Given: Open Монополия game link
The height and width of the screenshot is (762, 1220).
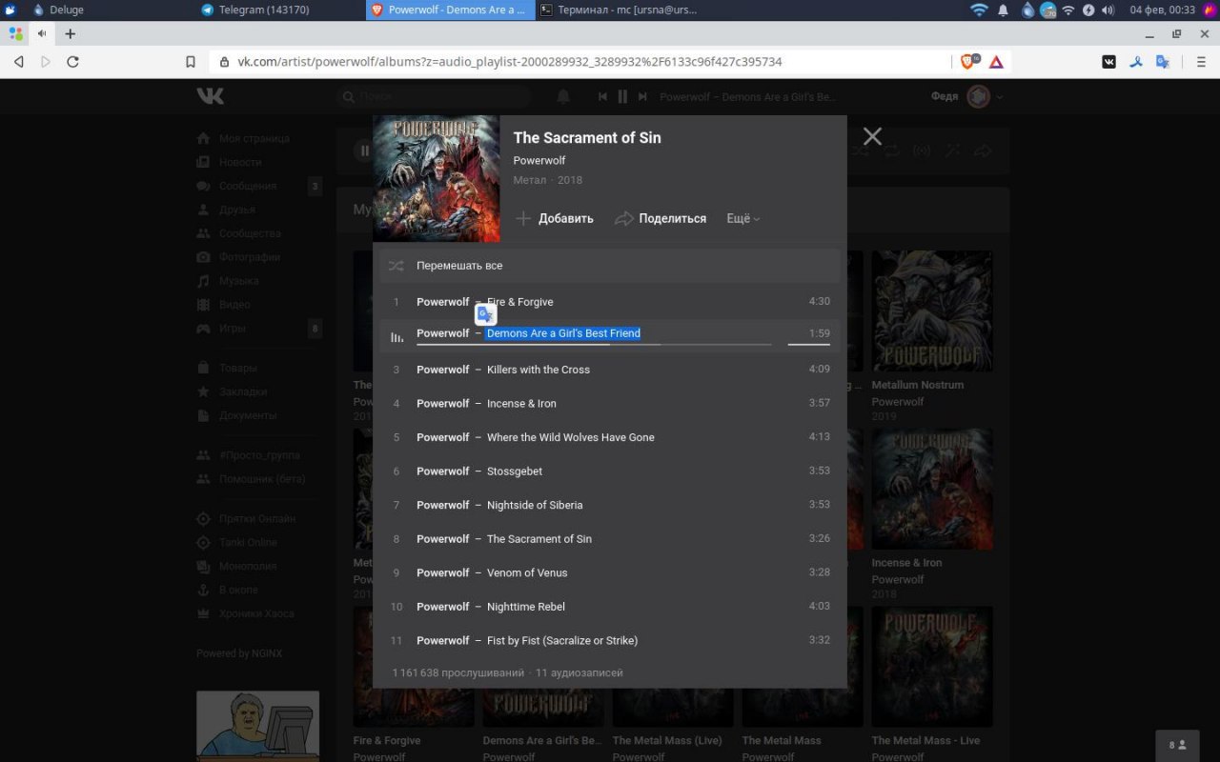Looking at the screenshot, I should coord(248,566).
